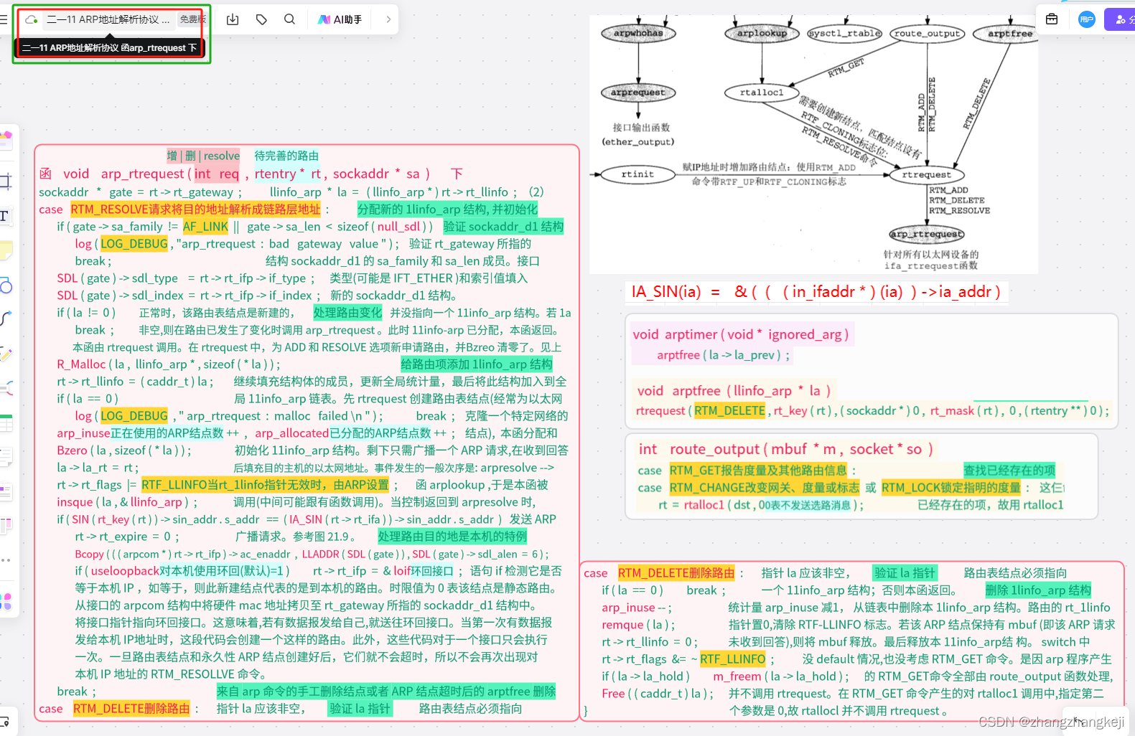Click the rtrequest node in diagram
Image resolution: width=1135 pixels, height=736 pixels.
coord(926,174)
